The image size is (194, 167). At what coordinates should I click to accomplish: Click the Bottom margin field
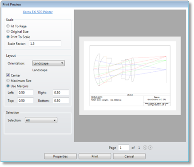(x=61, y=101)
